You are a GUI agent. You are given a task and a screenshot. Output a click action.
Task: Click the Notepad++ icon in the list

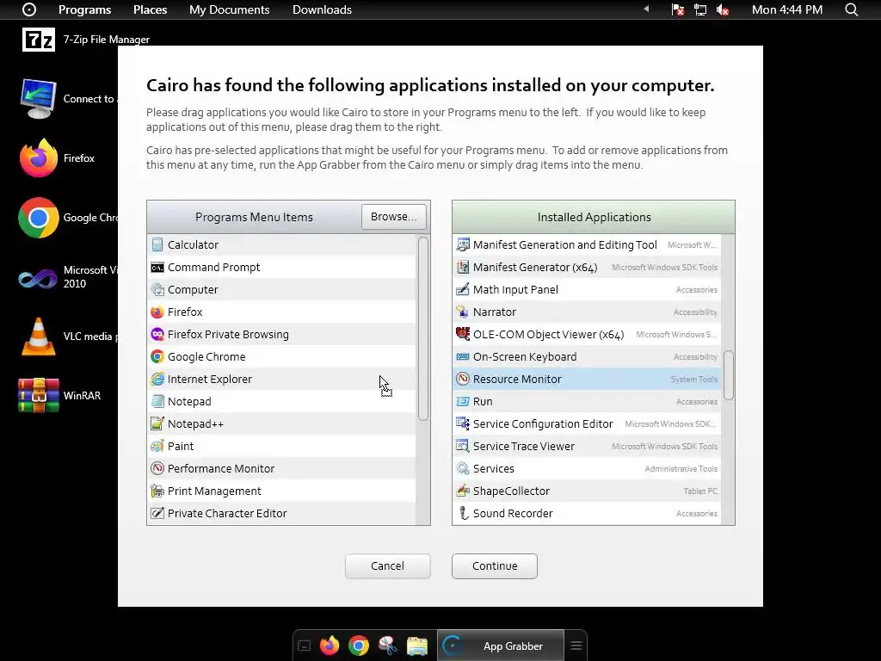coord(157,423)
